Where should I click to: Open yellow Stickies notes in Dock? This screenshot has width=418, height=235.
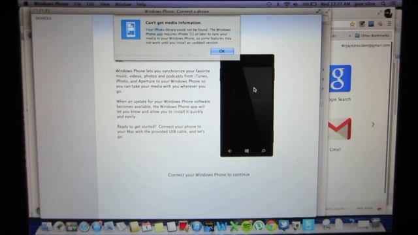coord(159,227)
